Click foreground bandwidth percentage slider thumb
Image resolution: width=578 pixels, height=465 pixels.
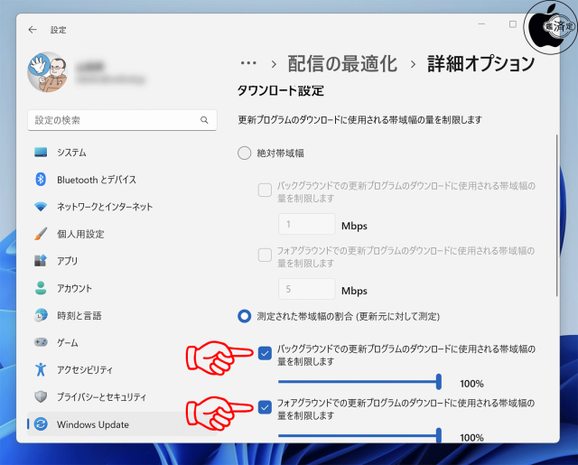439,435
